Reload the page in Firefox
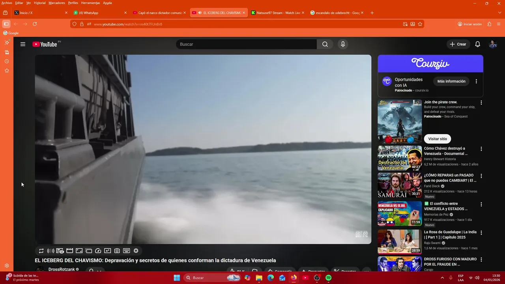The height and width of the screenshot is (284, 505). click(35, 24)
